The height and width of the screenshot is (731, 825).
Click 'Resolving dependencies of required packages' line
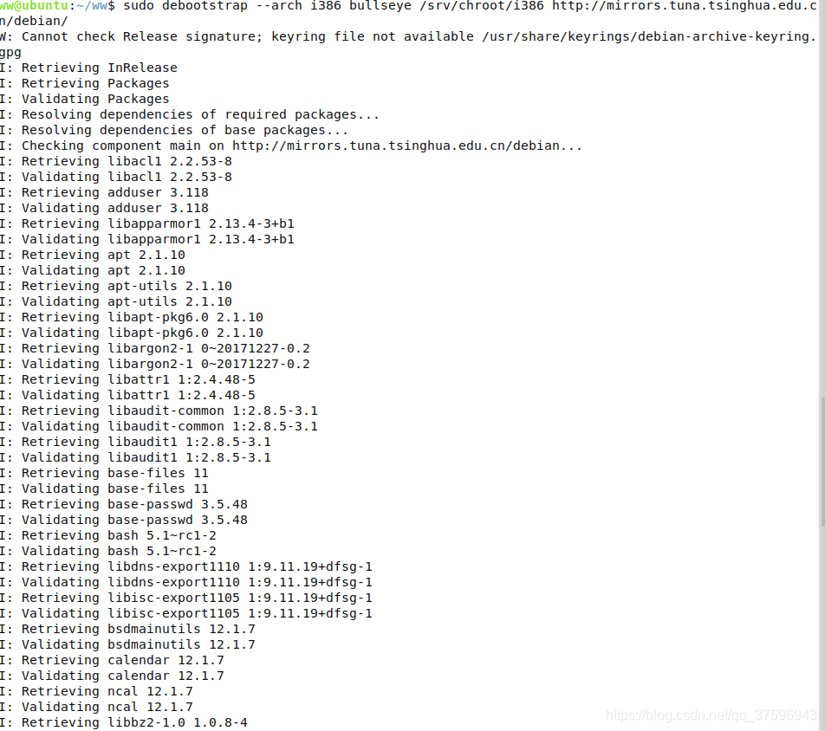click(190, 114)
